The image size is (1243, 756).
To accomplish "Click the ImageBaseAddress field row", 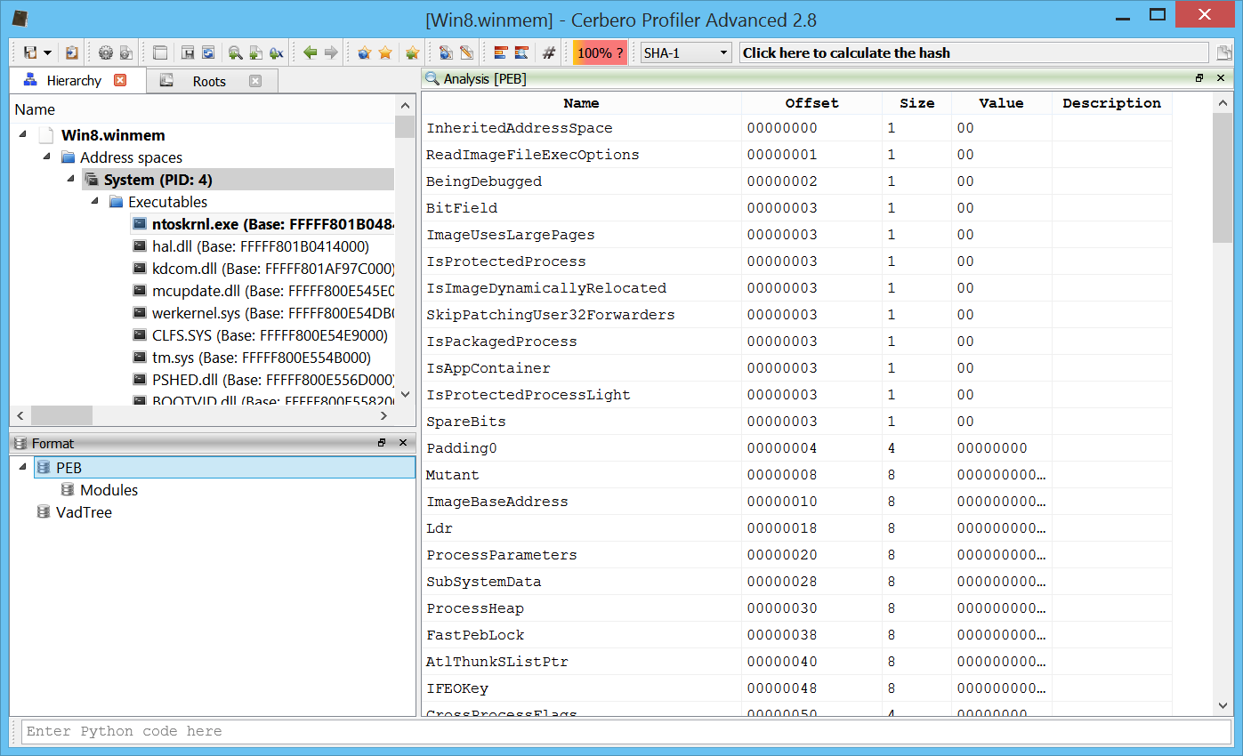I will tap(796, 502).
